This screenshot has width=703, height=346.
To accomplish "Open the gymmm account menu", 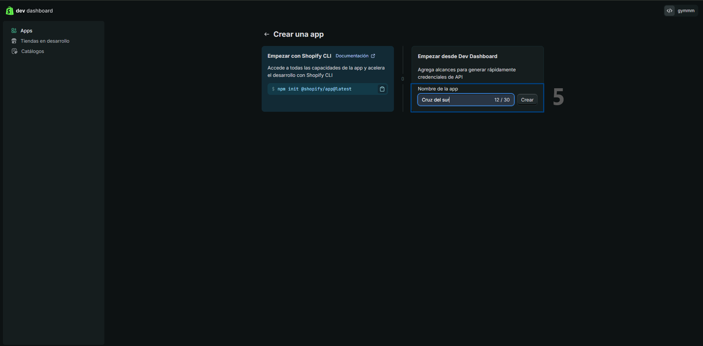I will (x=686, y=11).
